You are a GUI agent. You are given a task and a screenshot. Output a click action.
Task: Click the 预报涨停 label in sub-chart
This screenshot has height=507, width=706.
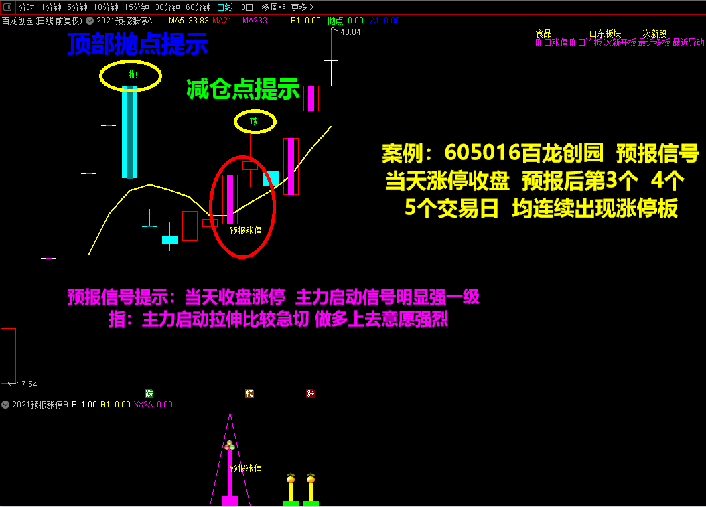(245, 468)
